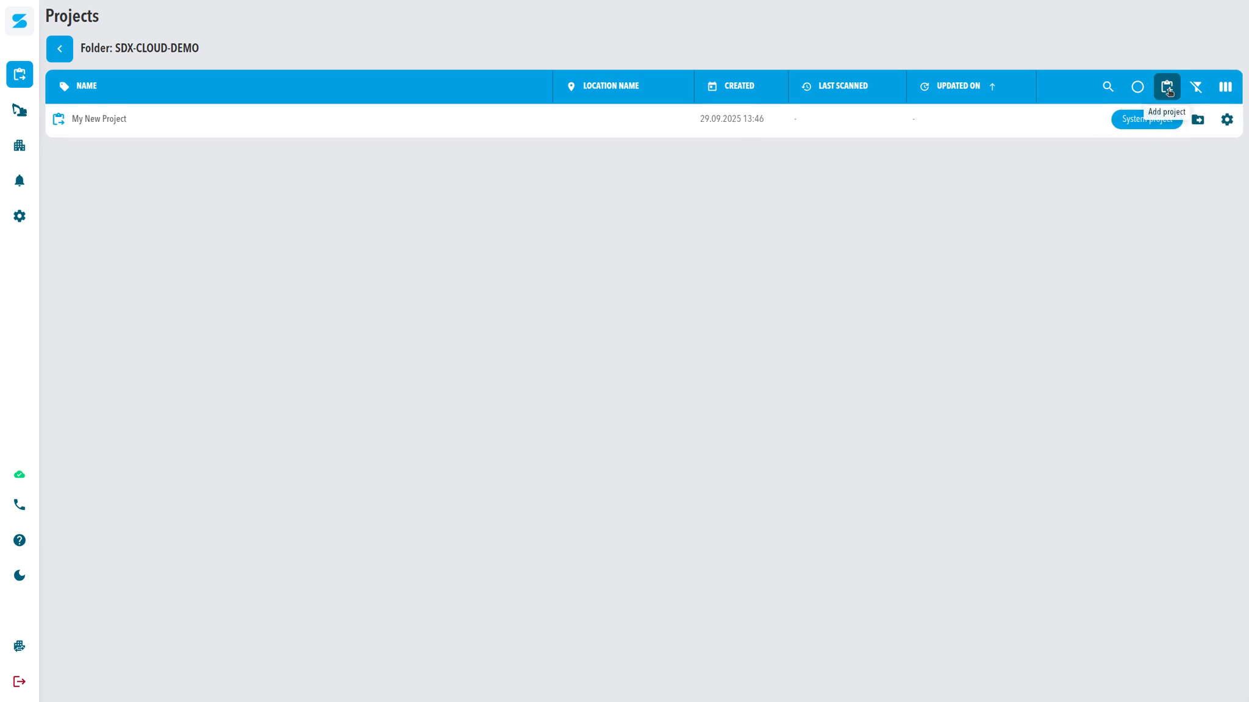Click the phone contact icon
The height and width of the screenshot is (702, 1249).
(20, 505)
